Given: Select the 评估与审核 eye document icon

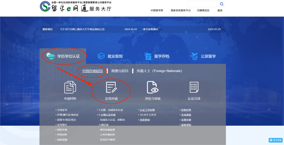Looking at the screenshot, I should [153, 87].
